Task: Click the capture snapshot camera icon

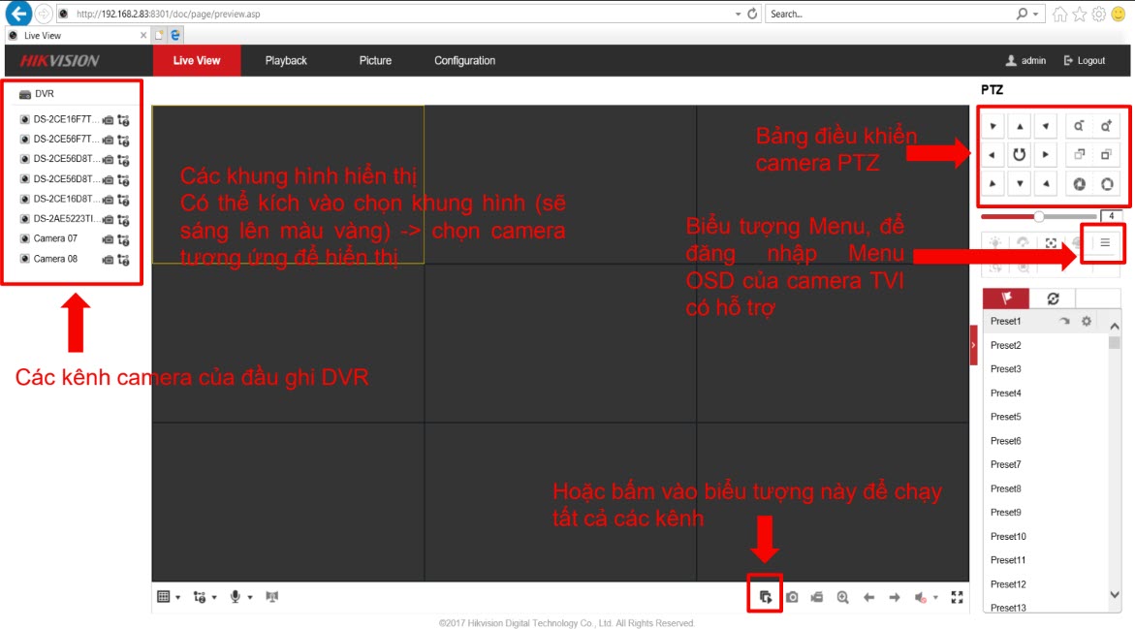Action: [x=792, y=597]
